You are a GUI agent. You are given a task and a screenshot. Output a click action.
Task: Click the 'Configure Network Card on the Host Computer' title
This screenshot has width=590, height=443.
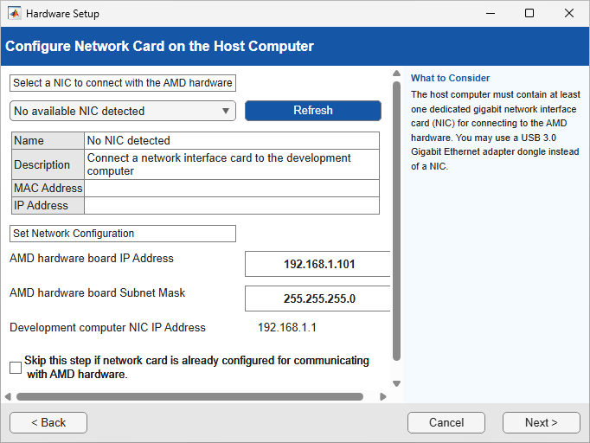click(159, 46)
